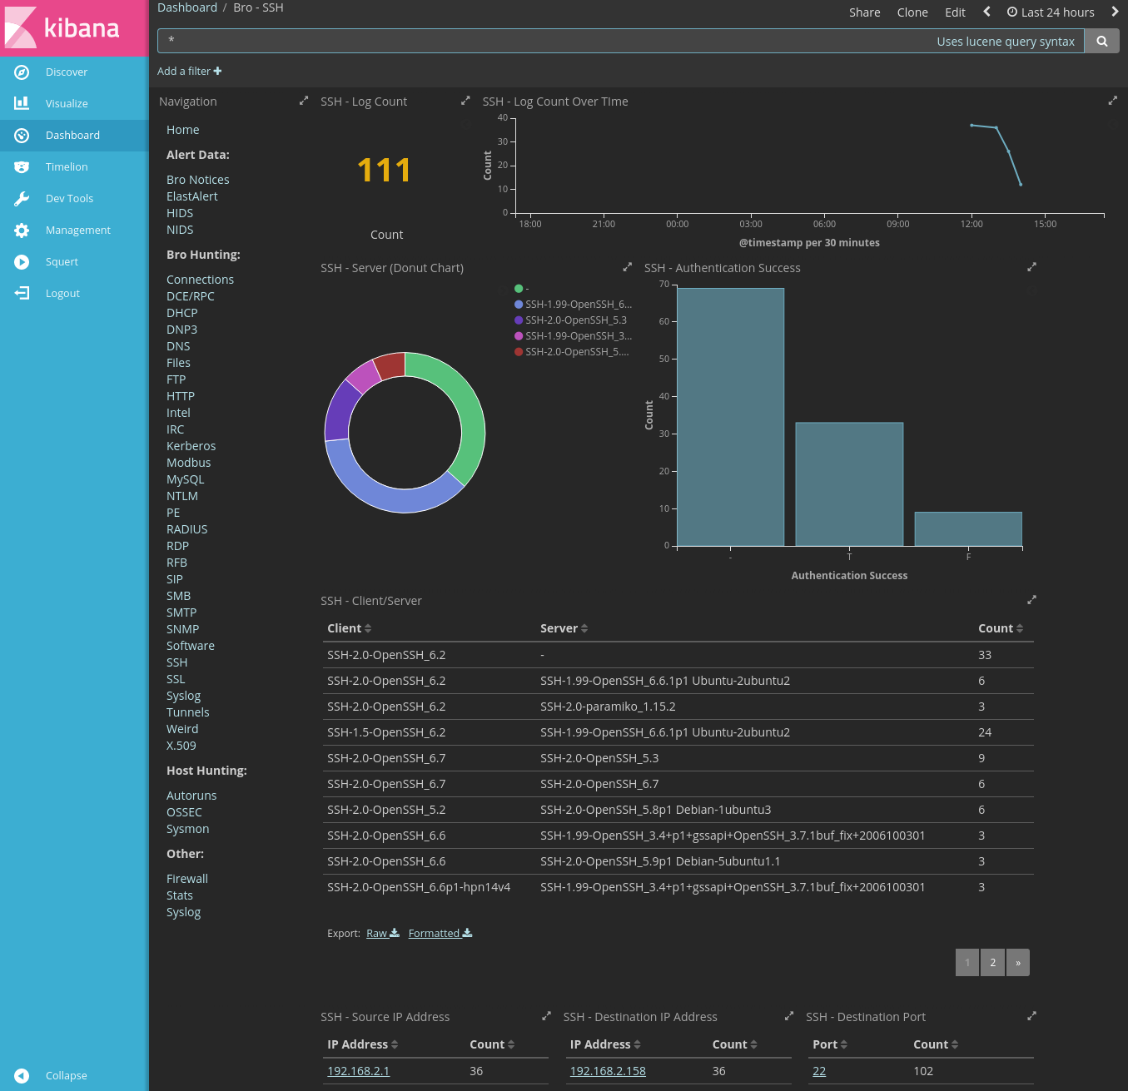Click Add a filter

point(190,72)
